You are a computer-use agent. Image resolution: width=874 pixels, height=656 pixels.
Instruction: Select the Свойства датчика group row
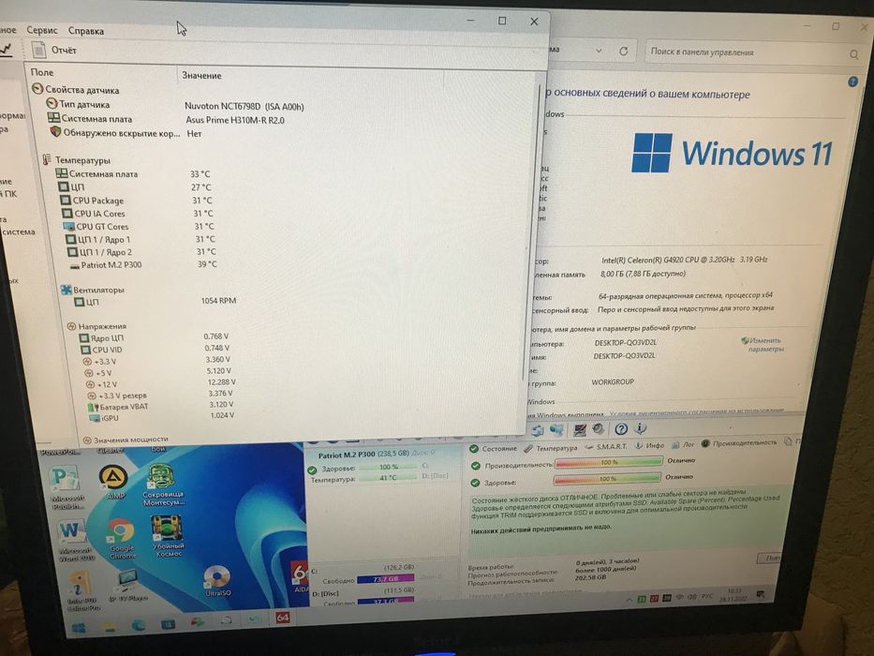click(x=76, y=89)
